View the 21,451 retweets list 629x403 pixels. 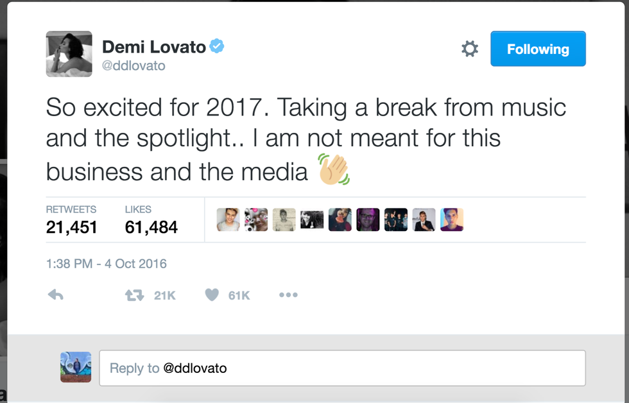coord(71,220)
